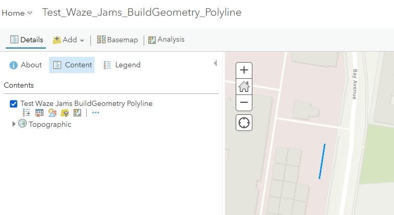Open More Options ellipsis for the layer
394x215 pixels.
95,113
